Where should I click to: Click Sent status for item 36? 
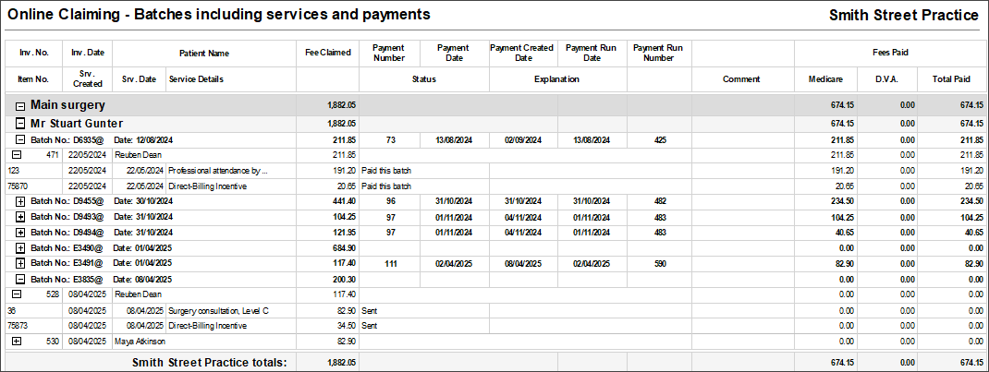tap(370, 311)
